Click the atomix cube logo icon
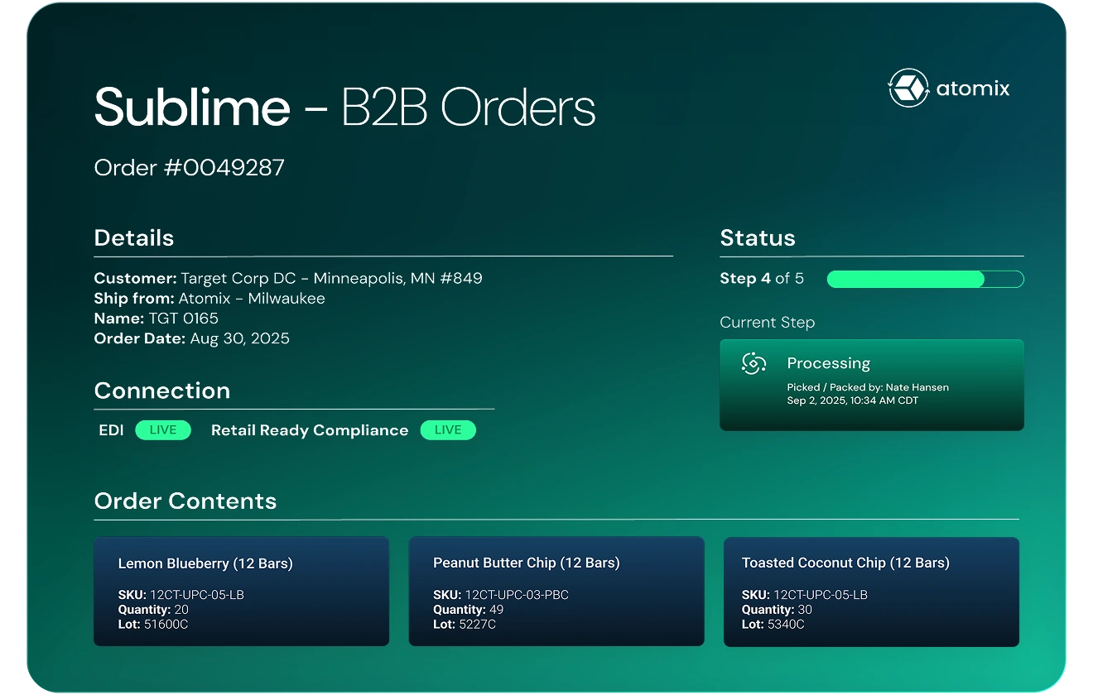1093x695 pixels. (x=908, y=88)
